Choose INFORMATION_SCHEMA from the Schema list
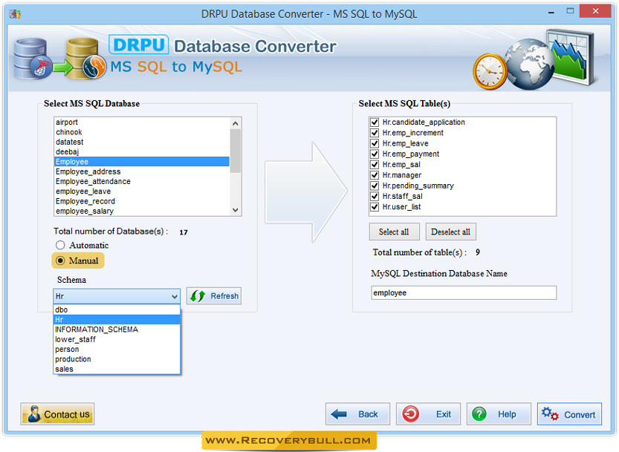 (117, 330)
